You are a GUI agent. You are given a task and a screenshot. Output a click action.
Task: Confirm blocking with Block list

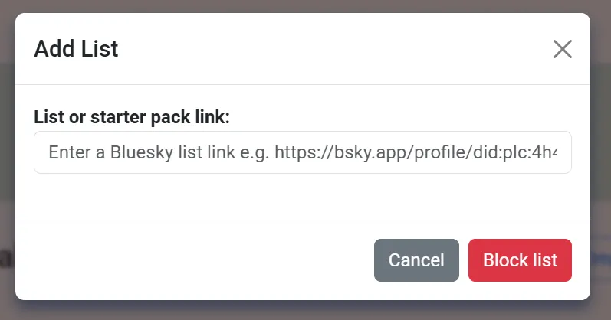pos(520,260)
